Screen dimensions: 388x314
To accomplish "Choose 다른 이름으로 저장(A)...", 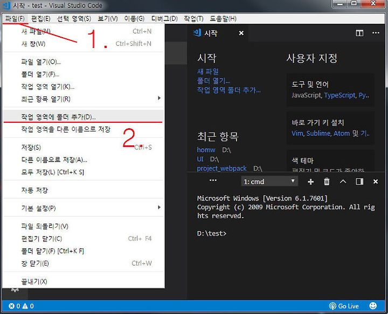I will coord(84,160).
